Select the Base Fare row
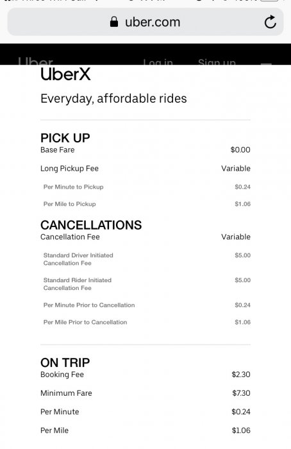 coord(145,149)
